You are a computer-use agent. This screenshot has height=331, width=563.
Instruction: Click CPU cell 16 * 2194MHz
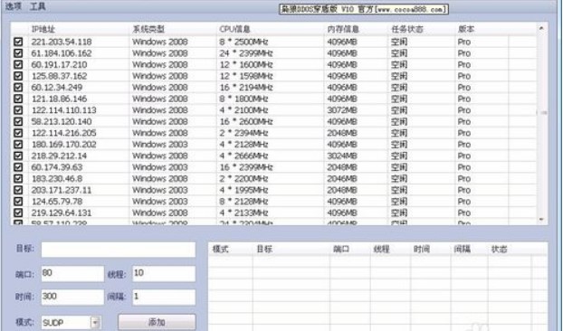(x=246, y=88)
